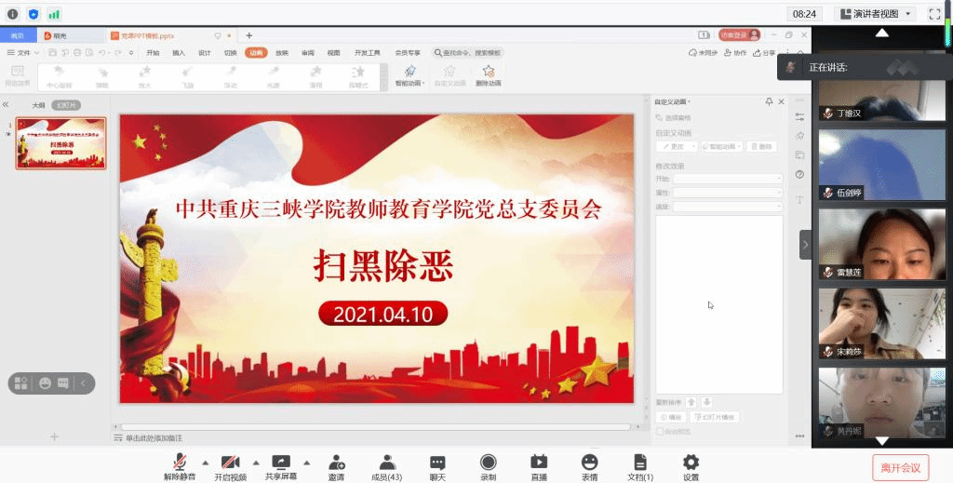953x483 pixels.
Task: Expand audio options arrow beside 解除静音
Action: [205, 462]
